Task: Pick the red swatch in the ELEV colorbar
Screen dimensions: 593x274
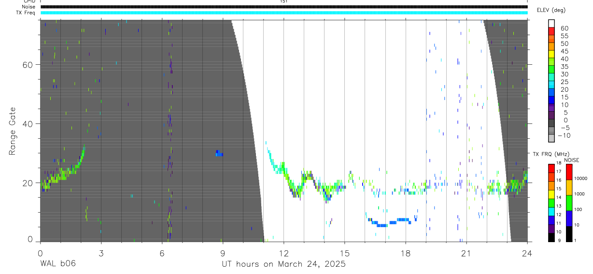Action: [x=551, y=31]
